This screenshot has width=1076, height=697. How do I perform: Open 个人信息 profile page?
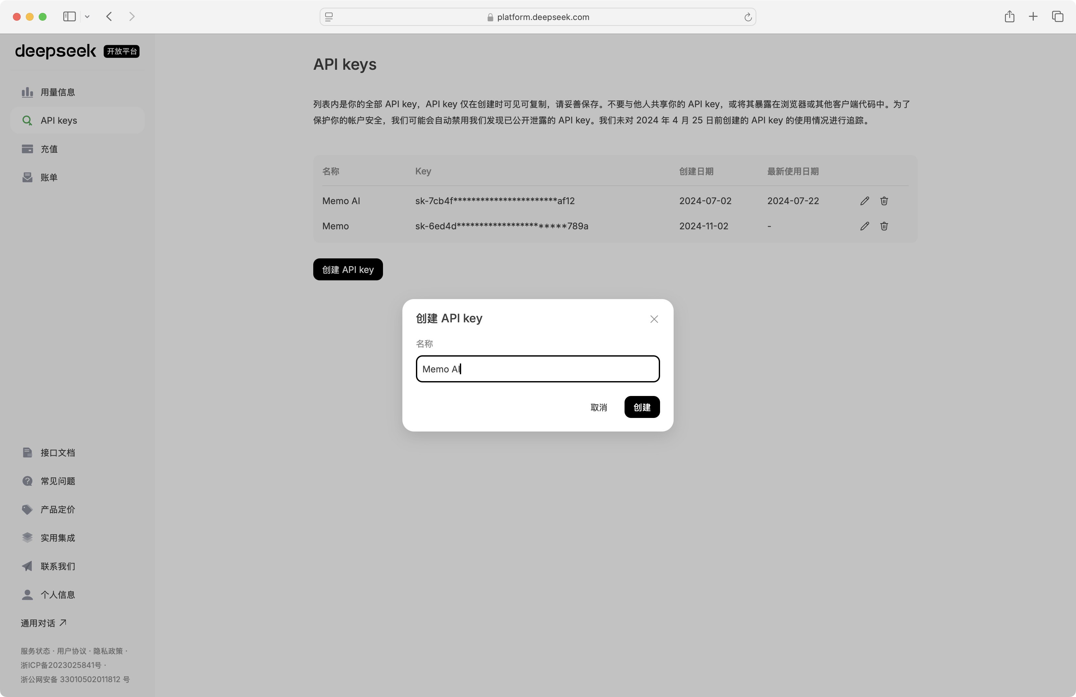click(77, 595)
